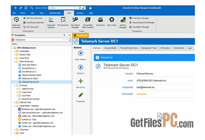Switch to the Documentation tab
This screenshot has height=140, width=205.
(x=111, y=48)
